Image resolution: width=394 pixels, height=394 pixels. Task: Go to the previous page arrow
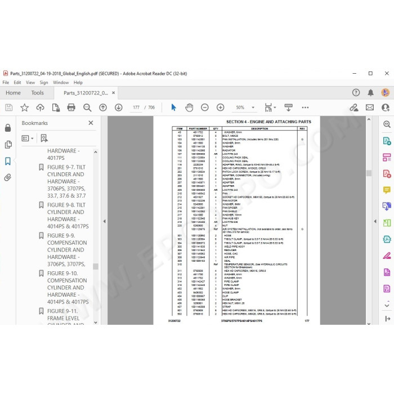click(103, 108)
